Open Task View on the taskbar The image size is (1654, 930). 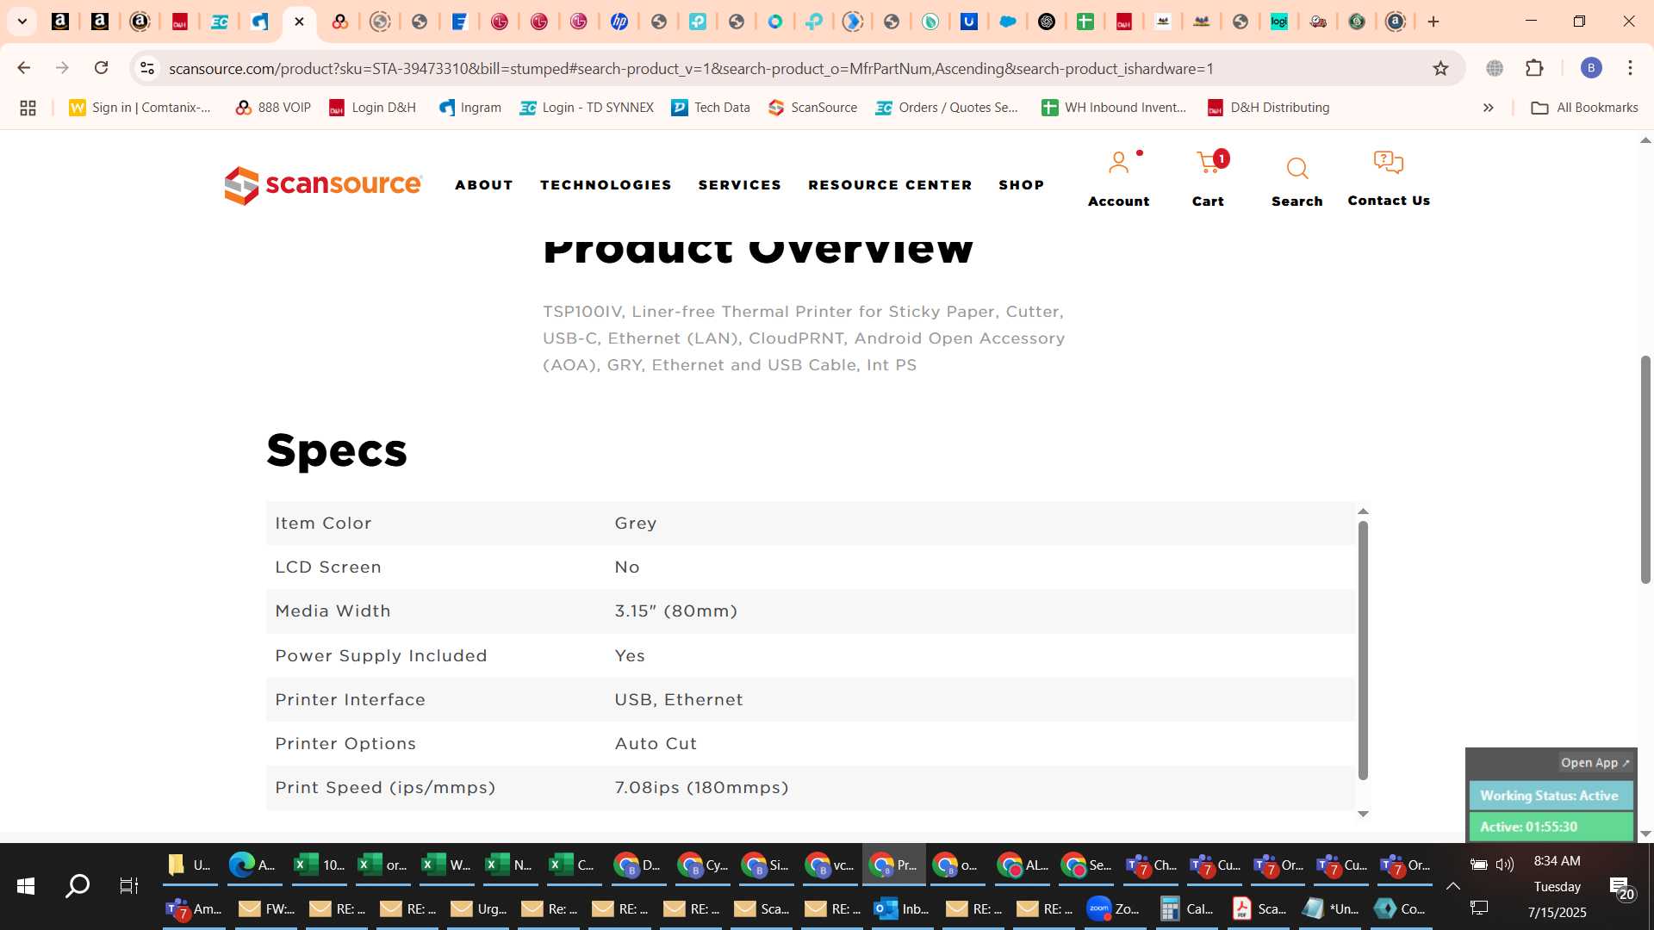[128, 886]
